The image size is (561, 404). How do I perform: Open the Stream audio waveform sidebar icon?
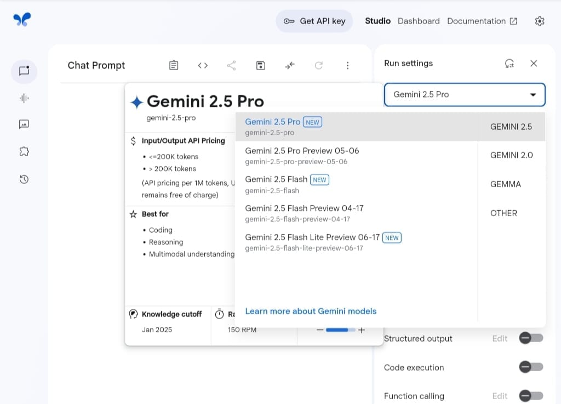click(x=24, y=98)
